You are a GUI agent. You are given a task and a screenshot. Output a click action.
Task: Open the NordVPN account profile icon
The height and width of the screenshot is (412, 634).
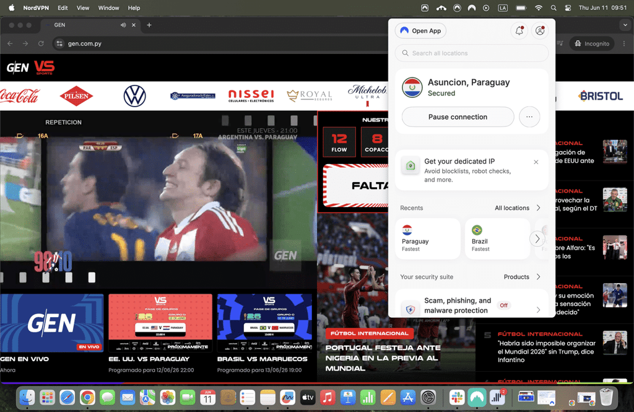click(540, 31)
